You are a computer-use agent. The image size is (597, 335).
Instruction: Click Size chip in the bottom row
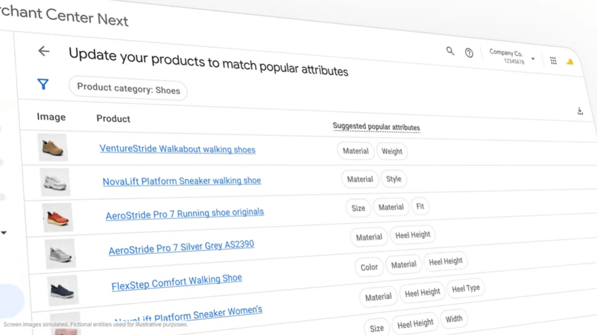click(377, 328)
